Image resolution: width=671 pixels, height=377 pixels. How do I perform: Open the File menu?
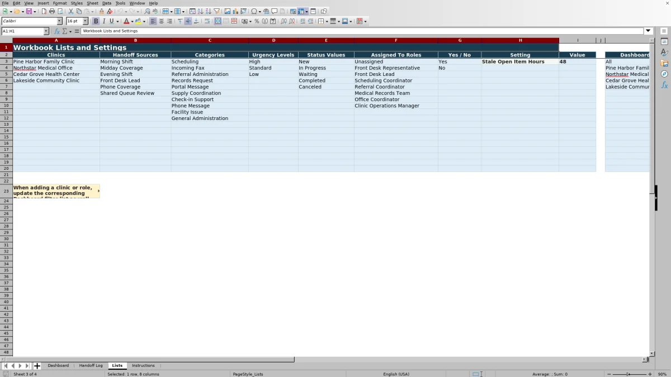click(5, 3)
